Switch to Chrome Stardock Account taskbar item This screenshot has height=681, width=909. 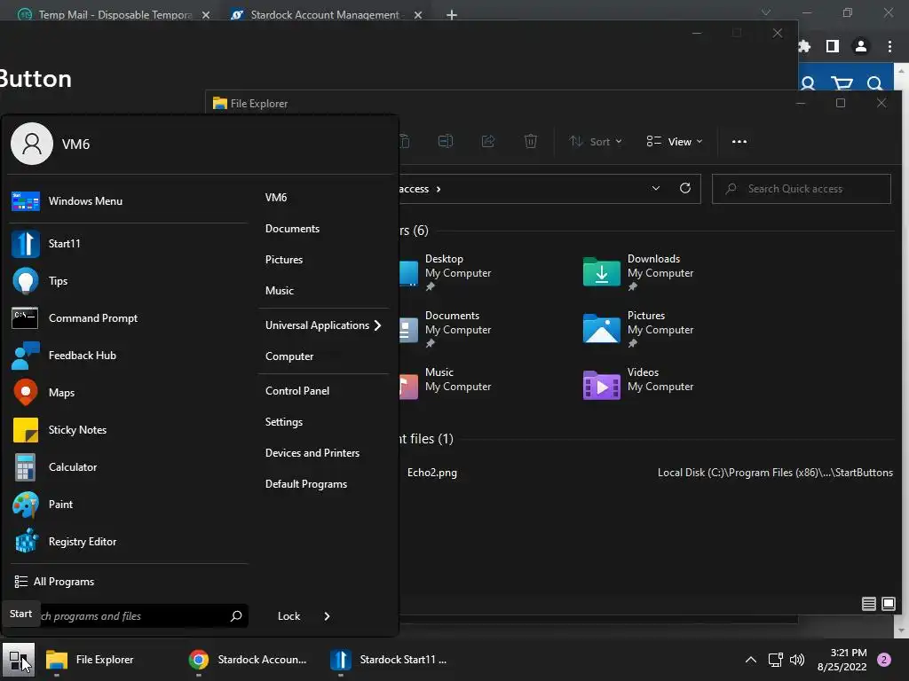[x=249, y=660]
